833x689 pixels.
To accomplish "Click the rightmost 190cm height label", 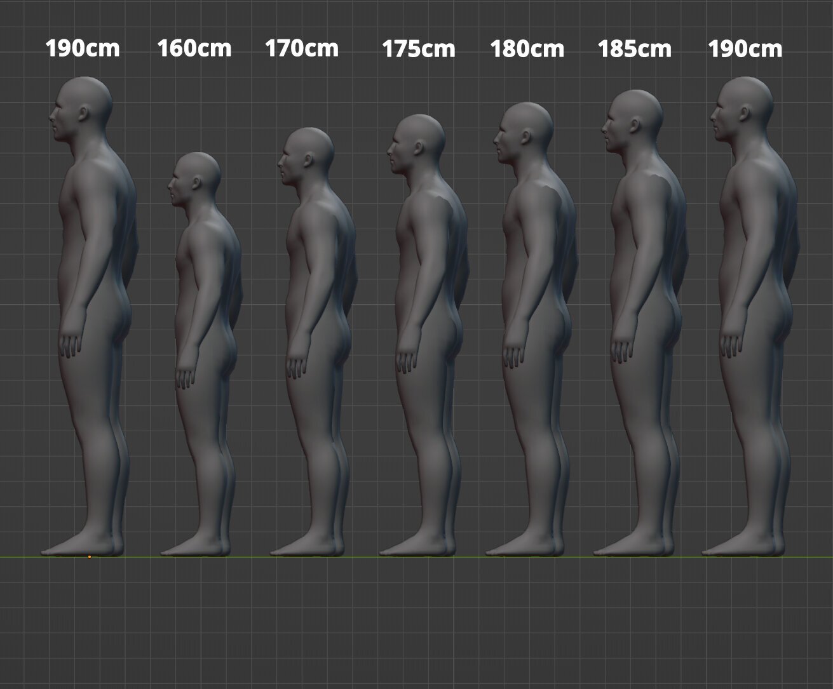I will pos(745,48).
